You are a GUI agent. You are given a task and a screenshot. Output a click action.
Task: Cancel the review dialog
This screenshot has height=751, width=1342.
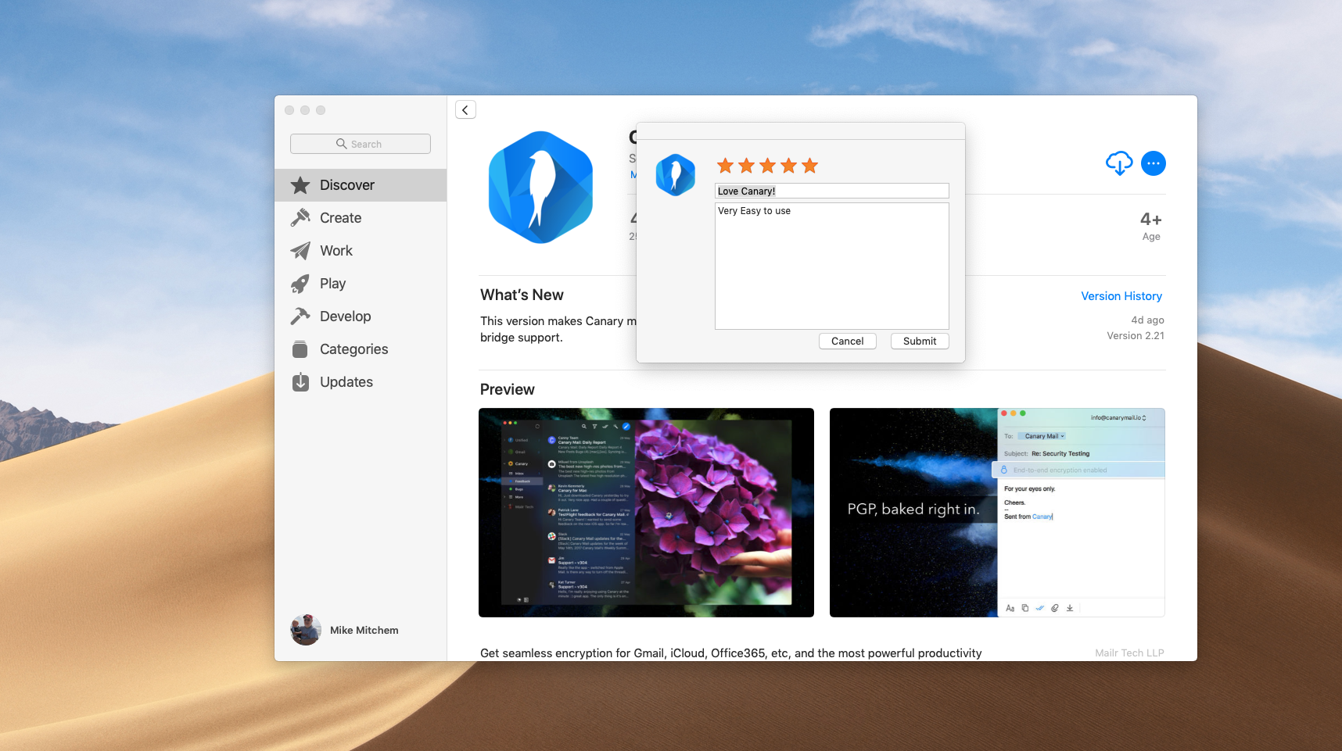[x=848, y=342]
